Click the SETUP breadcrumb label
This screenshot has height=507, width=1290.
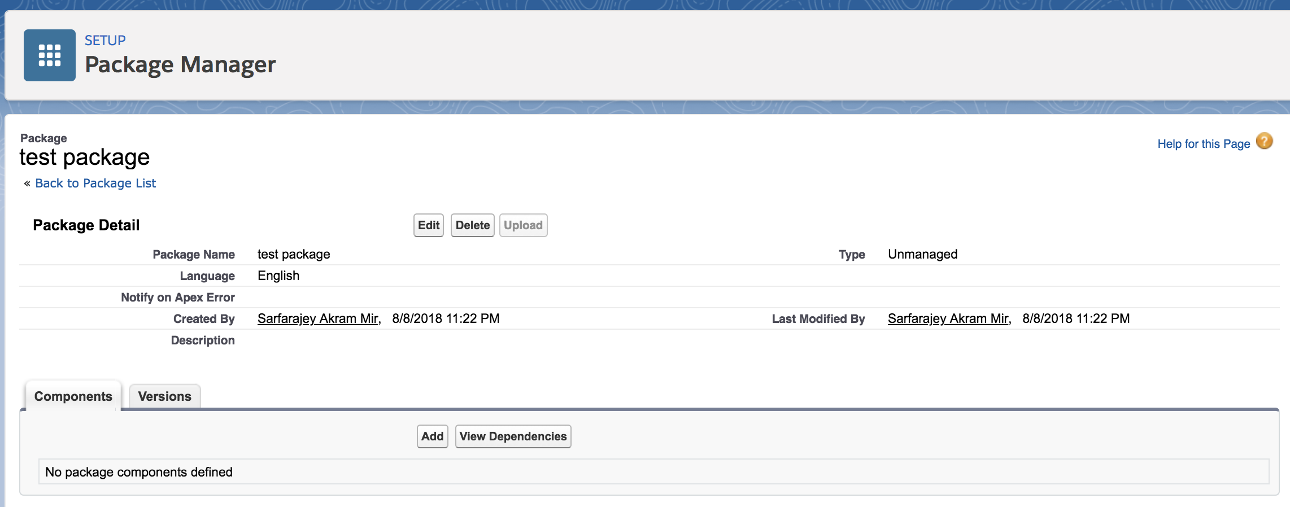tap(105, 41)
